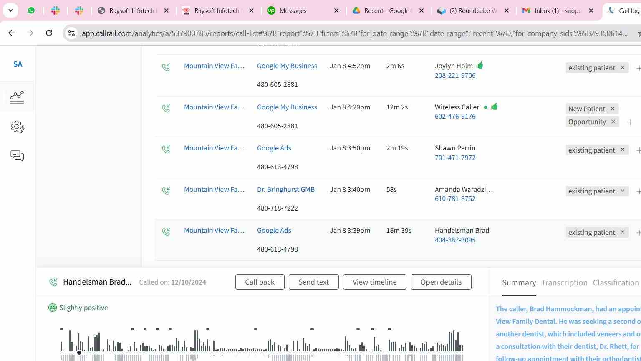Switch to the Transcription tab
Viewport: 641px width, 361px height.
[564, 283]
